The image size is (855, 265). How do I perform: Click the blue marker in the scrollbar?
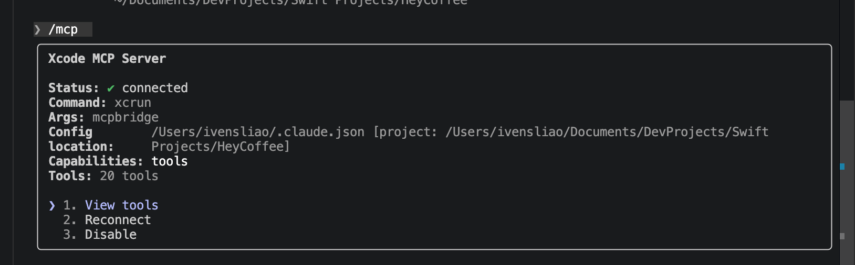842,167
